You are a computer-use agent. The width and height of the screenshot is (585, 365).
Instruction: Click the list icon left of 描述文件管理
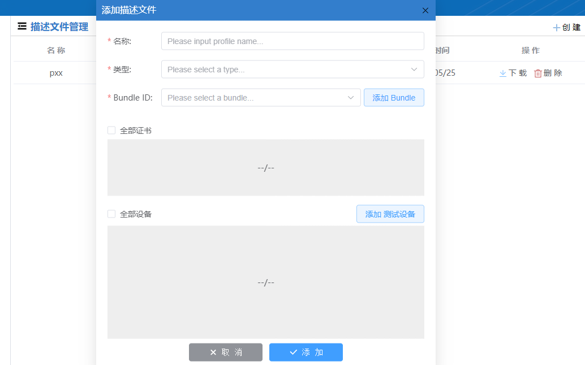tap(21, 26)
